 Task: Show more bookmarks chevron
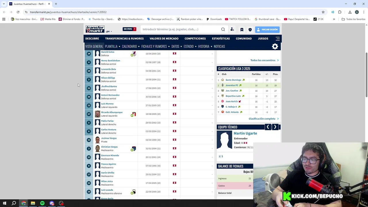point(334,19)
